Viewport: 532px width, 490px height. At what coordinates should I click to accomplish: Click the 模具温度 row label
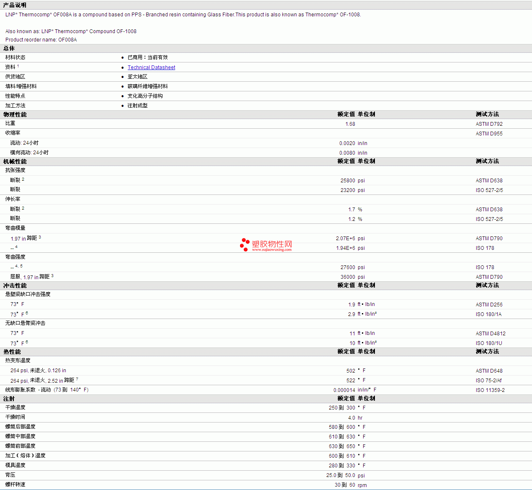tap(15, 465)
